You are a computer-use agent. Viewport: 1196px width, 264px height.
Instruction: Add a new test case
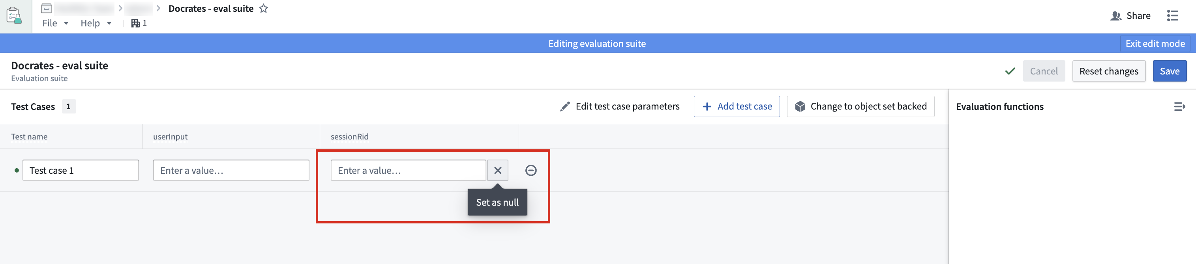(x=737, y=106)
